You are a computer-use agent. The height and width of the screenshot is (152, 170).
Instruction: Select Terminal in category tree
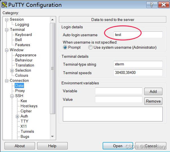click(17, 30)
